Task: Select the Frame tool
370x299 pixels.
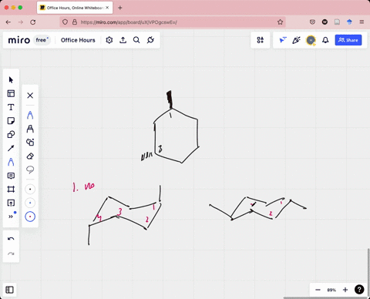Action: (11, 190)
